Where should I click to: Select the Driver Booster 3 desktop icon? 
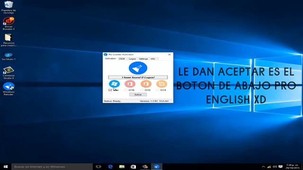[x=9, y=24]
